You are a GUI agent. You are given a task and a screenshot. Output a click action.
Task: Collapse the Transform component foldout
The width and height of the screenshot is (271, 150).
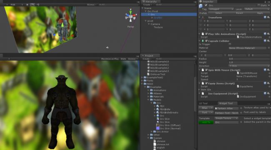point(200,17)
